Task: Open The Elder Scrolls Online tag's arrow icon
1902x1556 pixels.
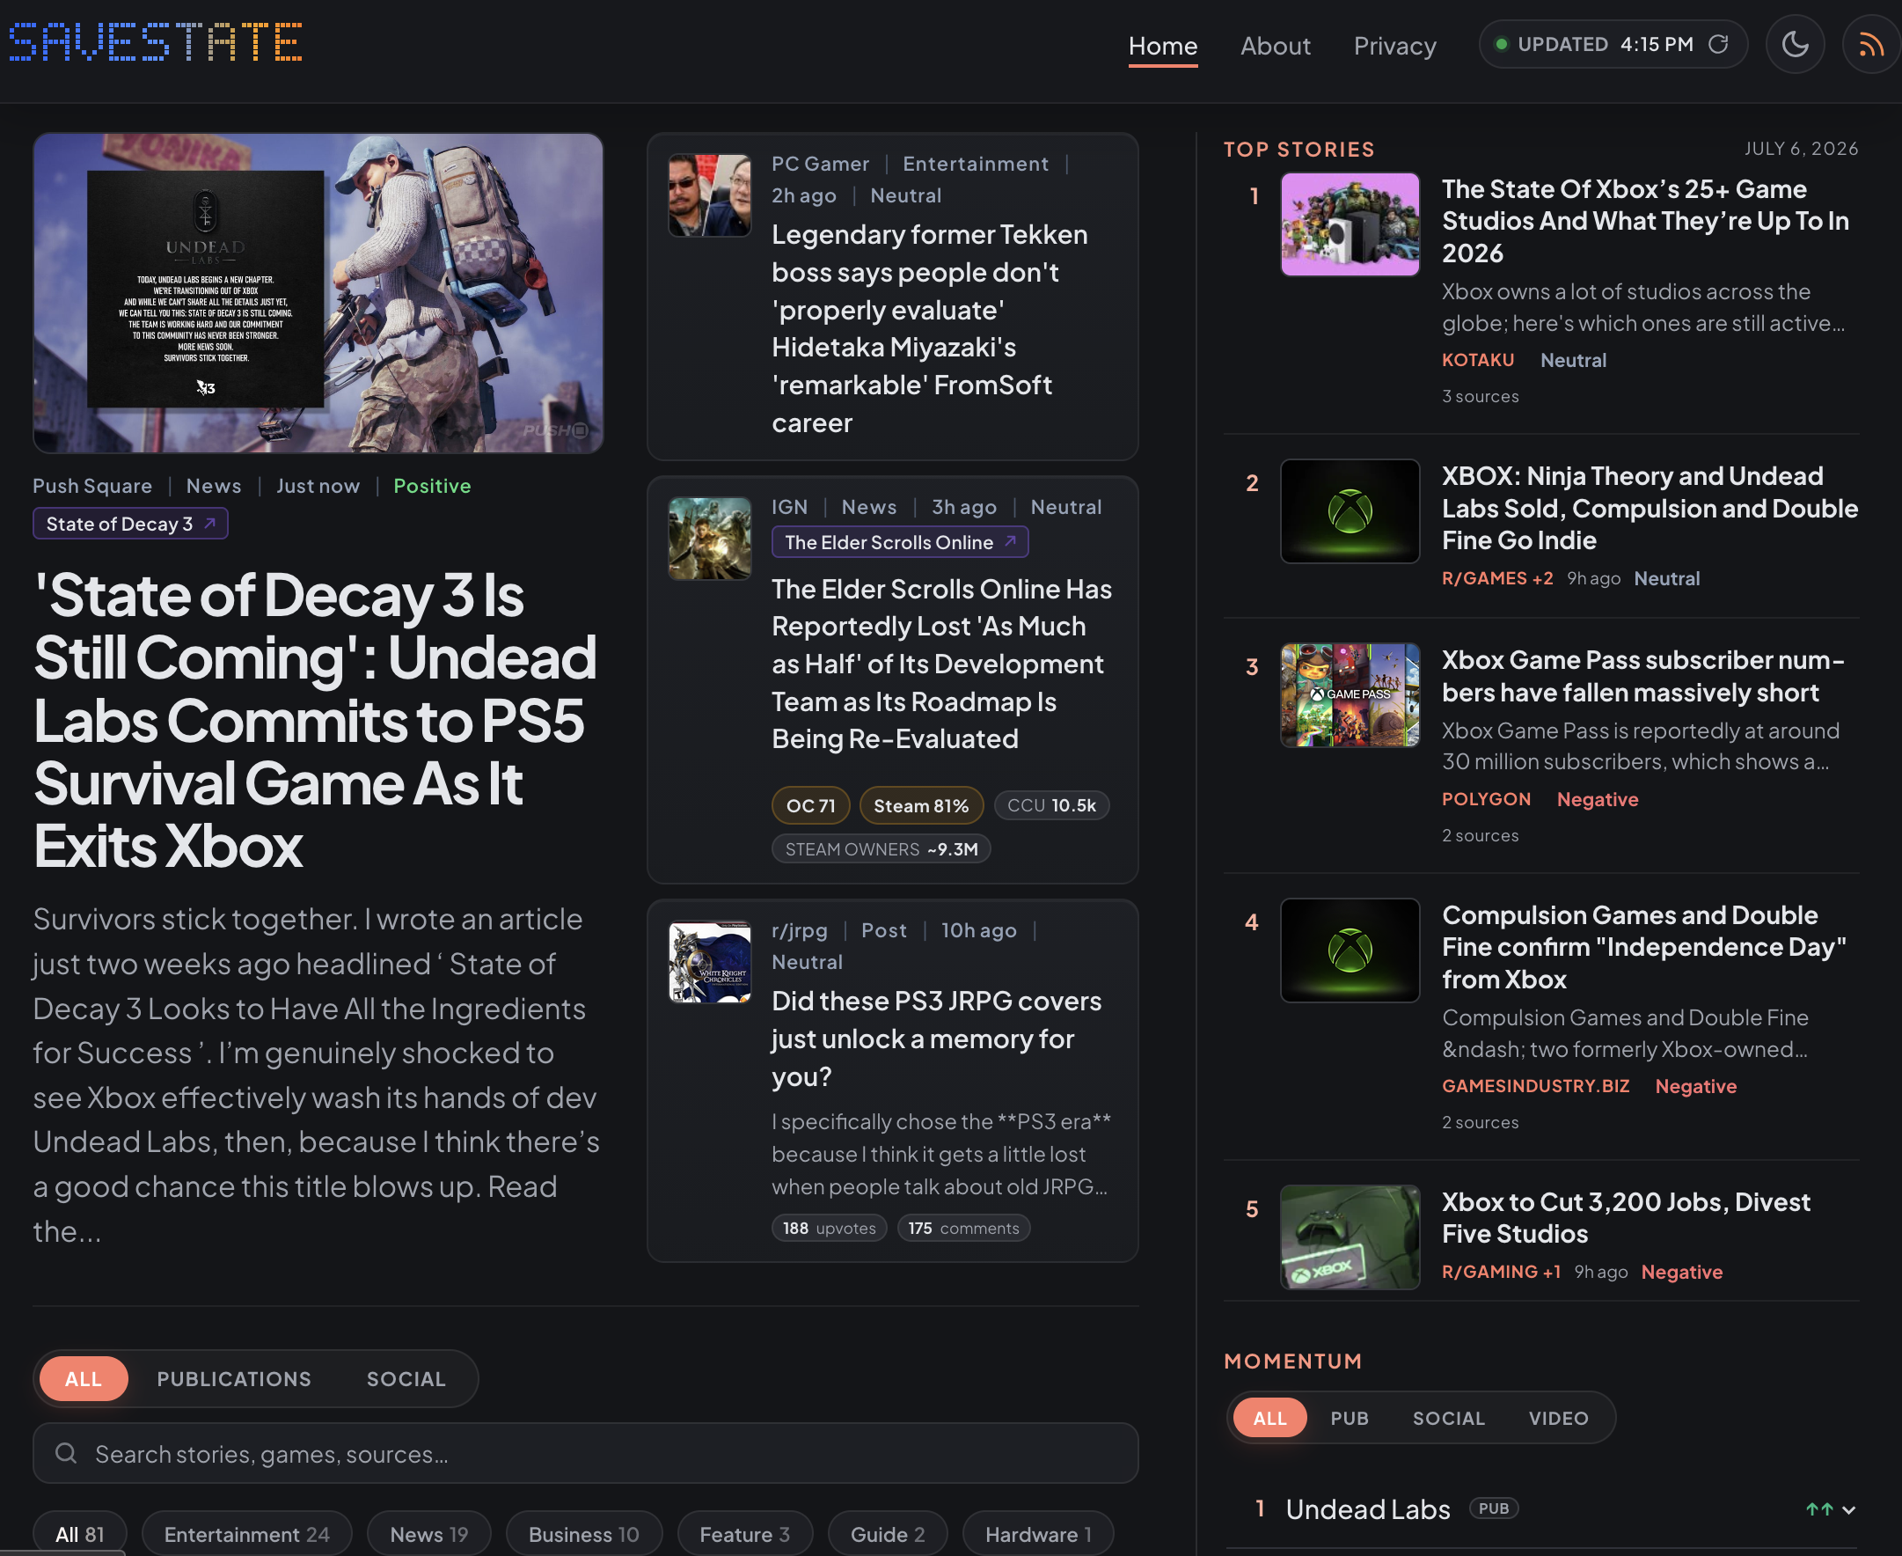Action: coord(1010,541)
